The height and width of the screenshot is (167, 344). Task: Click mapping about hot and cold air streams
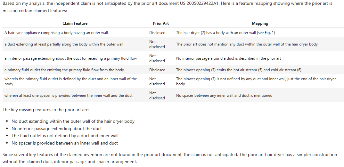(x=239, y=70)
